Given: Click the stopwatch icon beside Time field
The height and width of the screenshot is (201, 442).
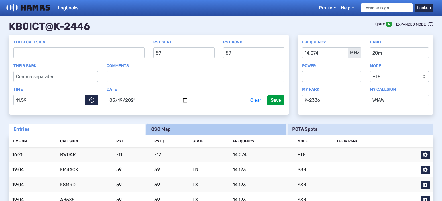Looking at the screenshot, I should pos(92,100).
